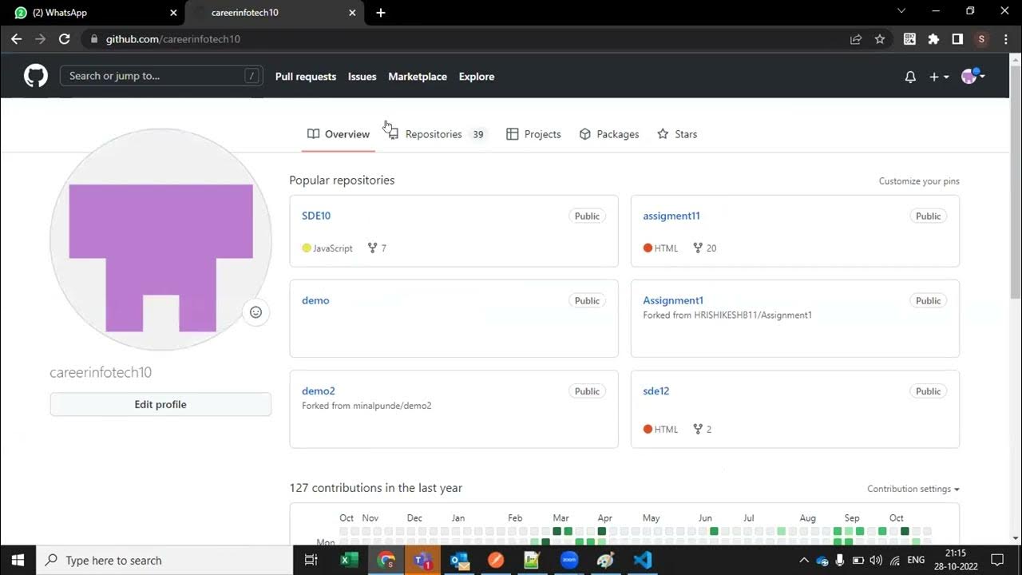Reload the current page

64,38
